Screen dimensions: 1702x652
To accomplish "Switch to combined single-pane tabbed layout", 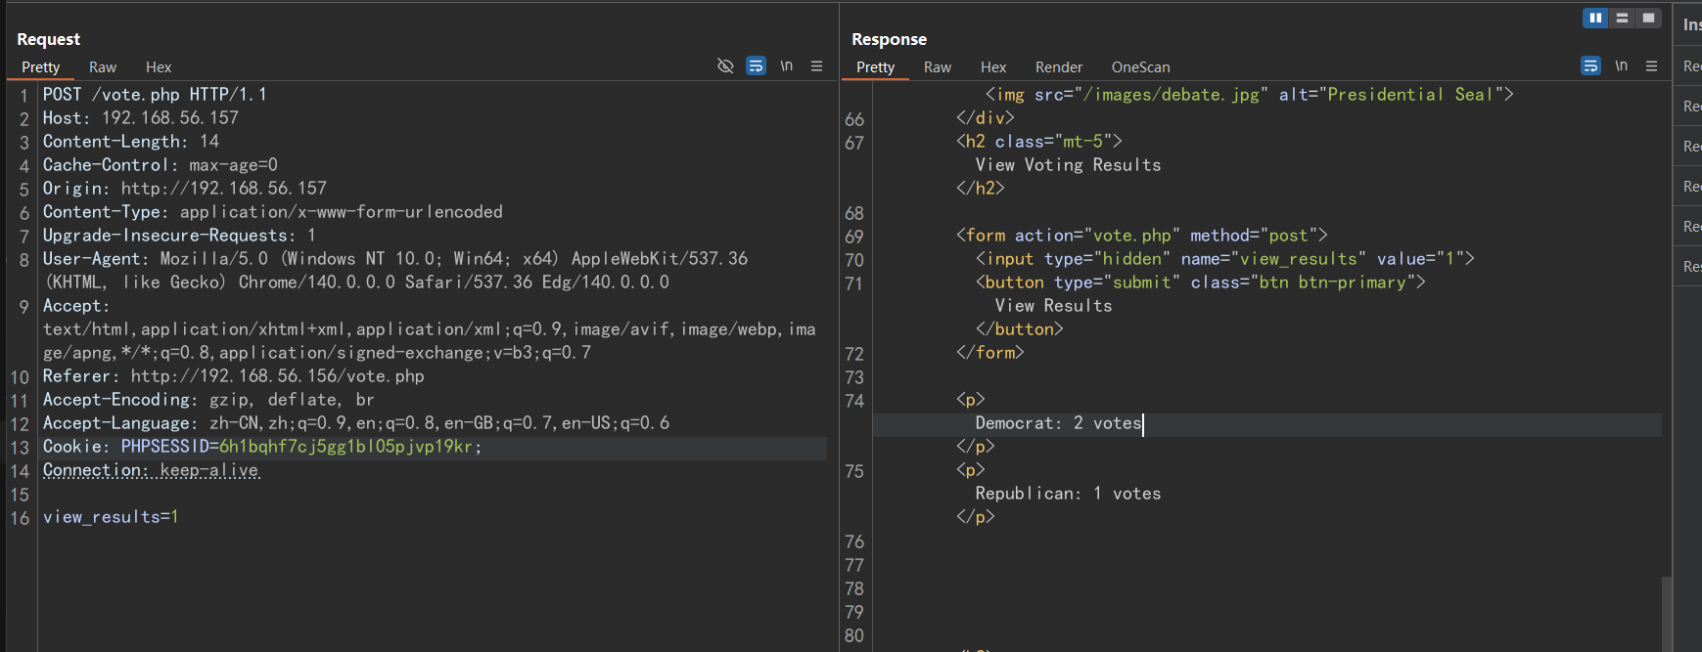I will pos(1648,18).
